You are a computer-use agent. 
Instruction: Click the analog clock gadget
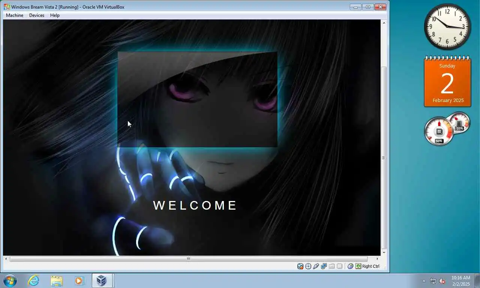447,26
